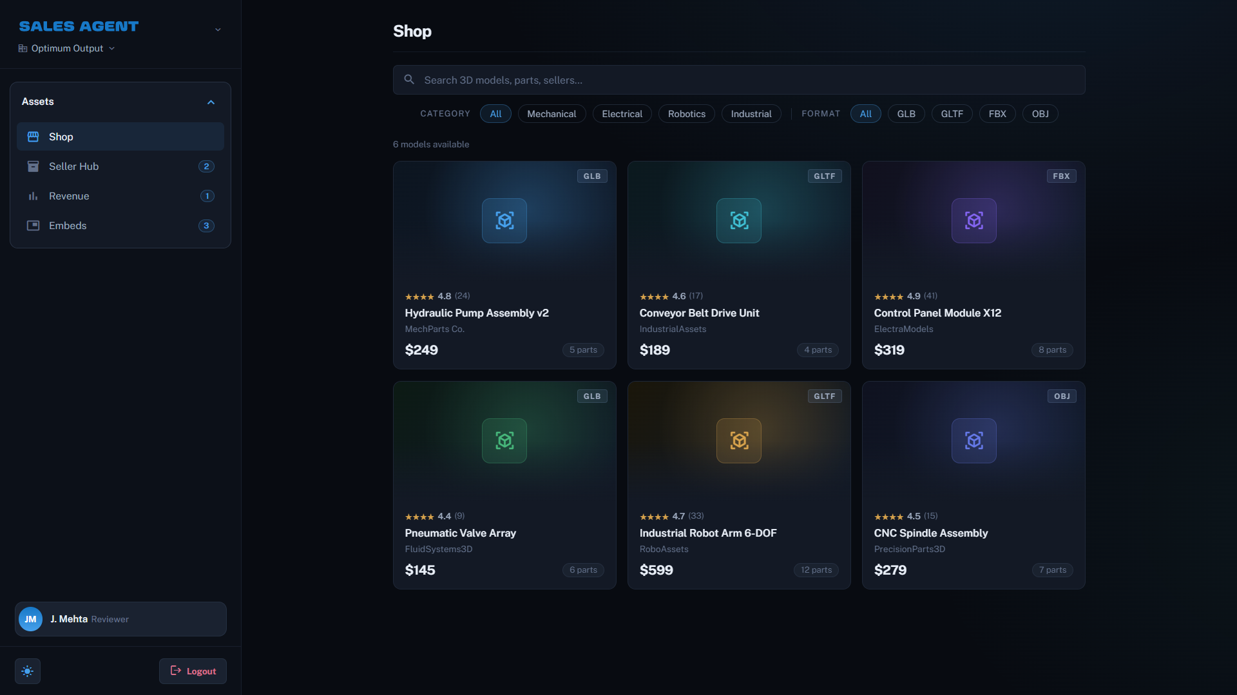
Task: Click the building icon beside Optimum Output
Action: [x=23, y=48]
